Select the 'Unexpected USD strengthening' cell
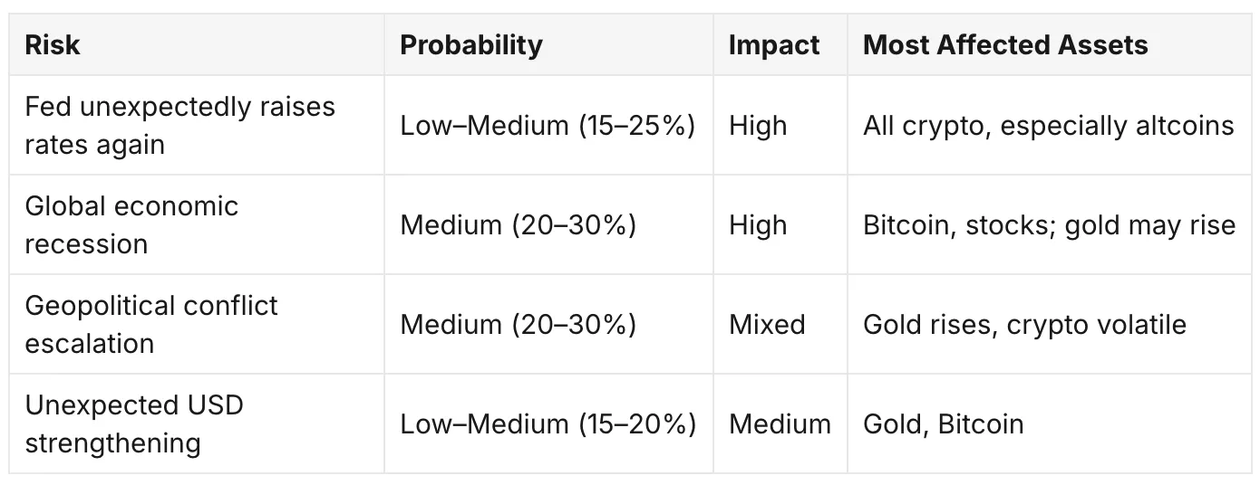 coord(197,423)
